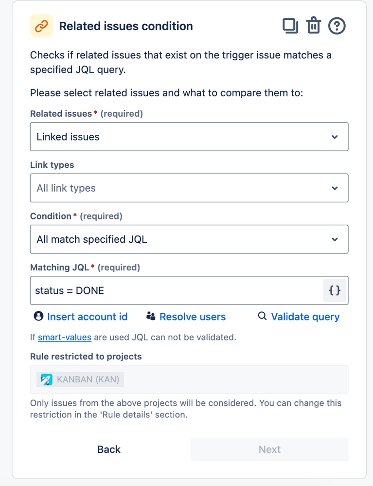Click the Insert account id link
The height and width of the screenshot is (486, 373).
[87, 317]
